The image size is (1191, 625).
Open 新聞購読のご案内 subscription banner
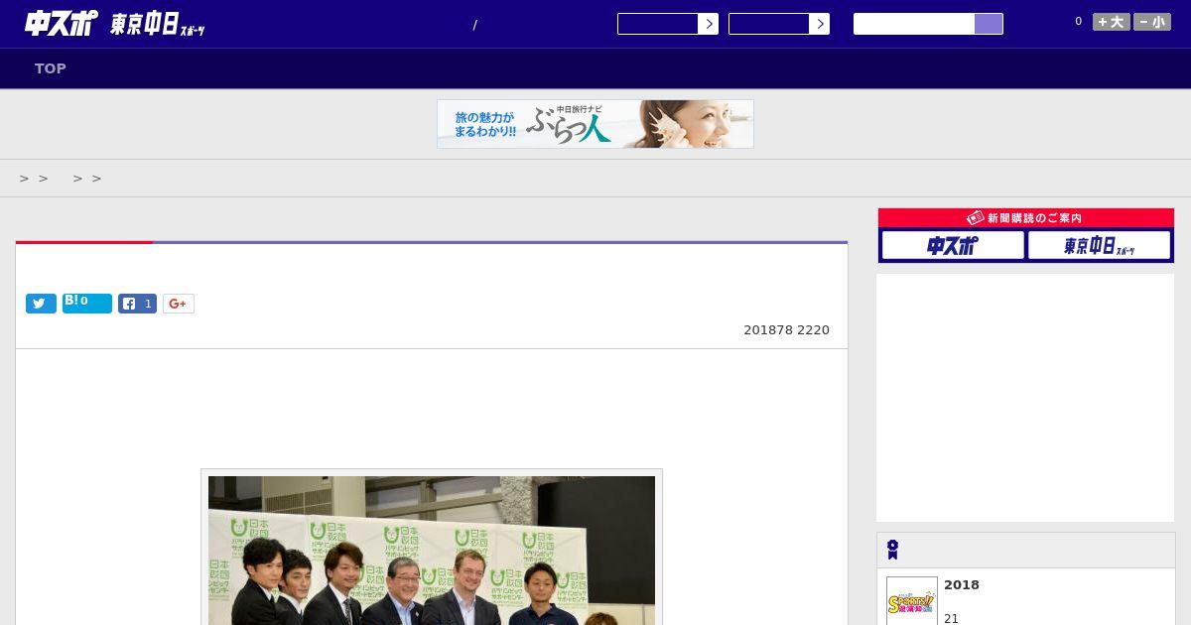click(1026, 217)
